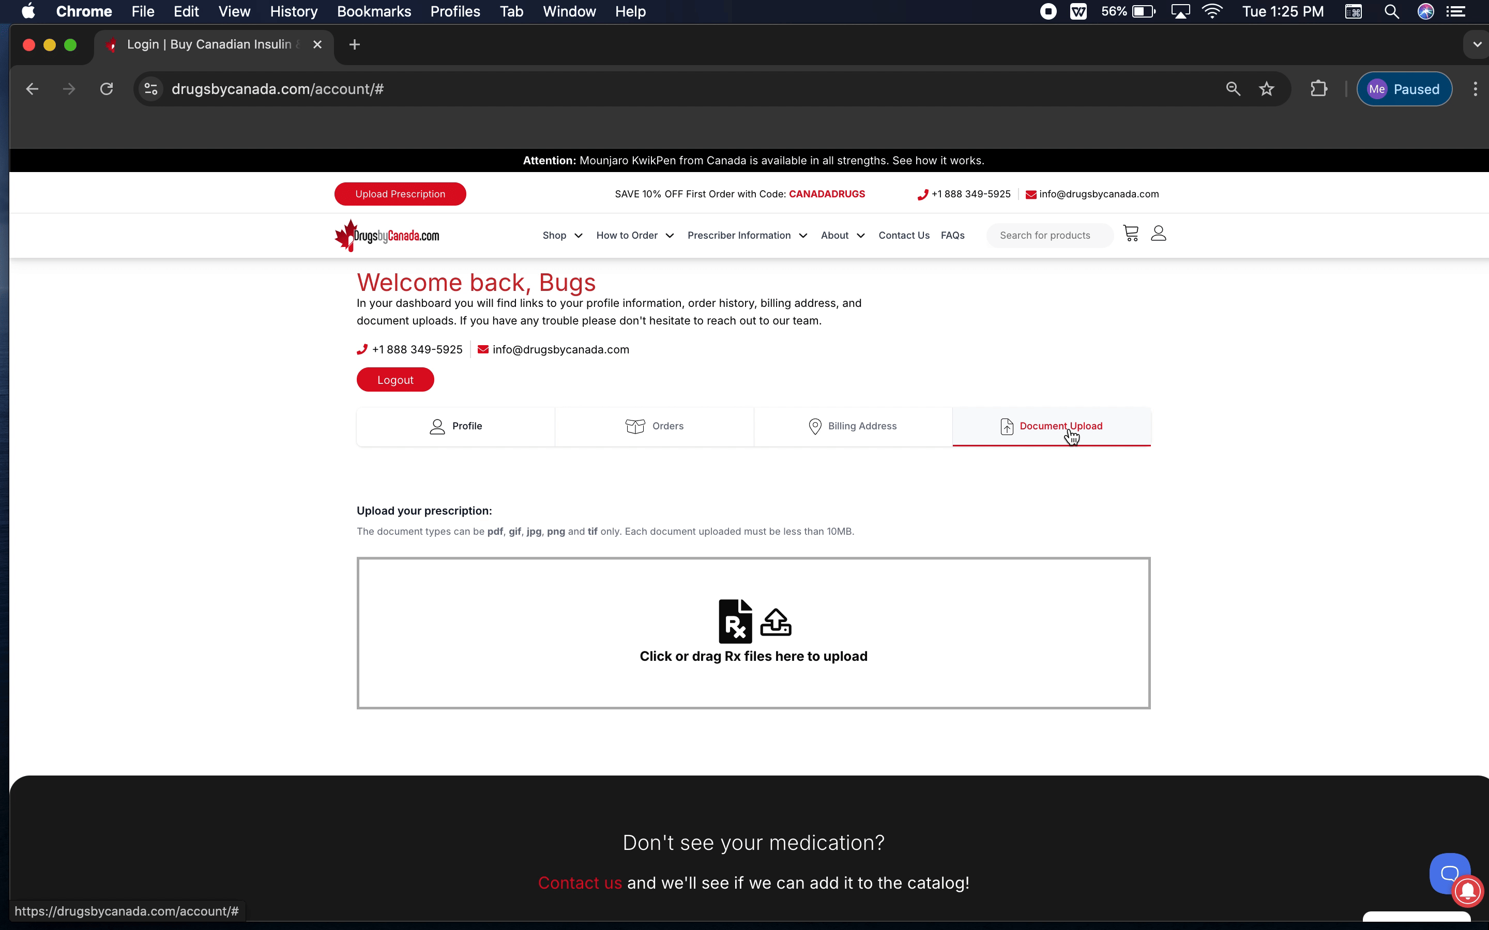
Task: Bookmark page with the star icon
Action: (1266, 89)
